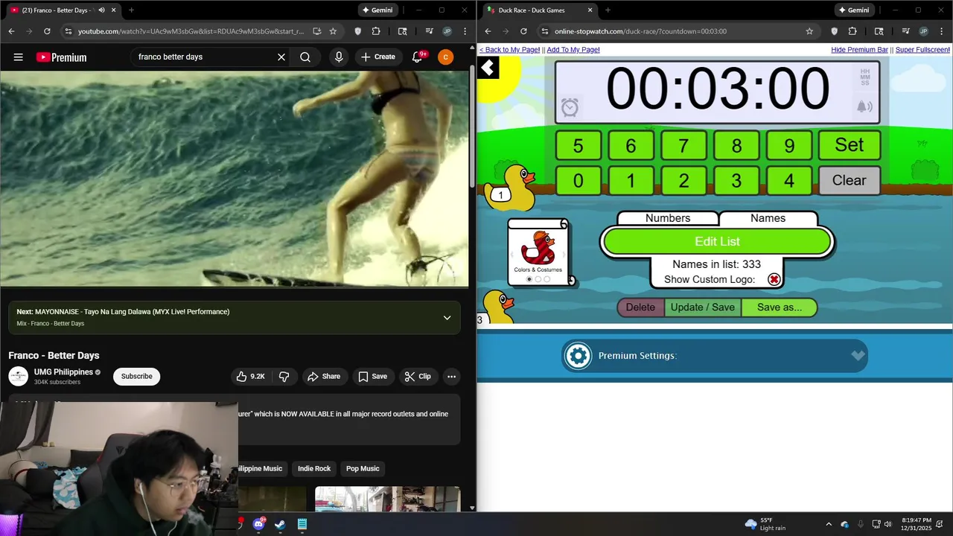Bookmark the YouTube page with the star
953x536 pixels.
(x=333, y=31)
